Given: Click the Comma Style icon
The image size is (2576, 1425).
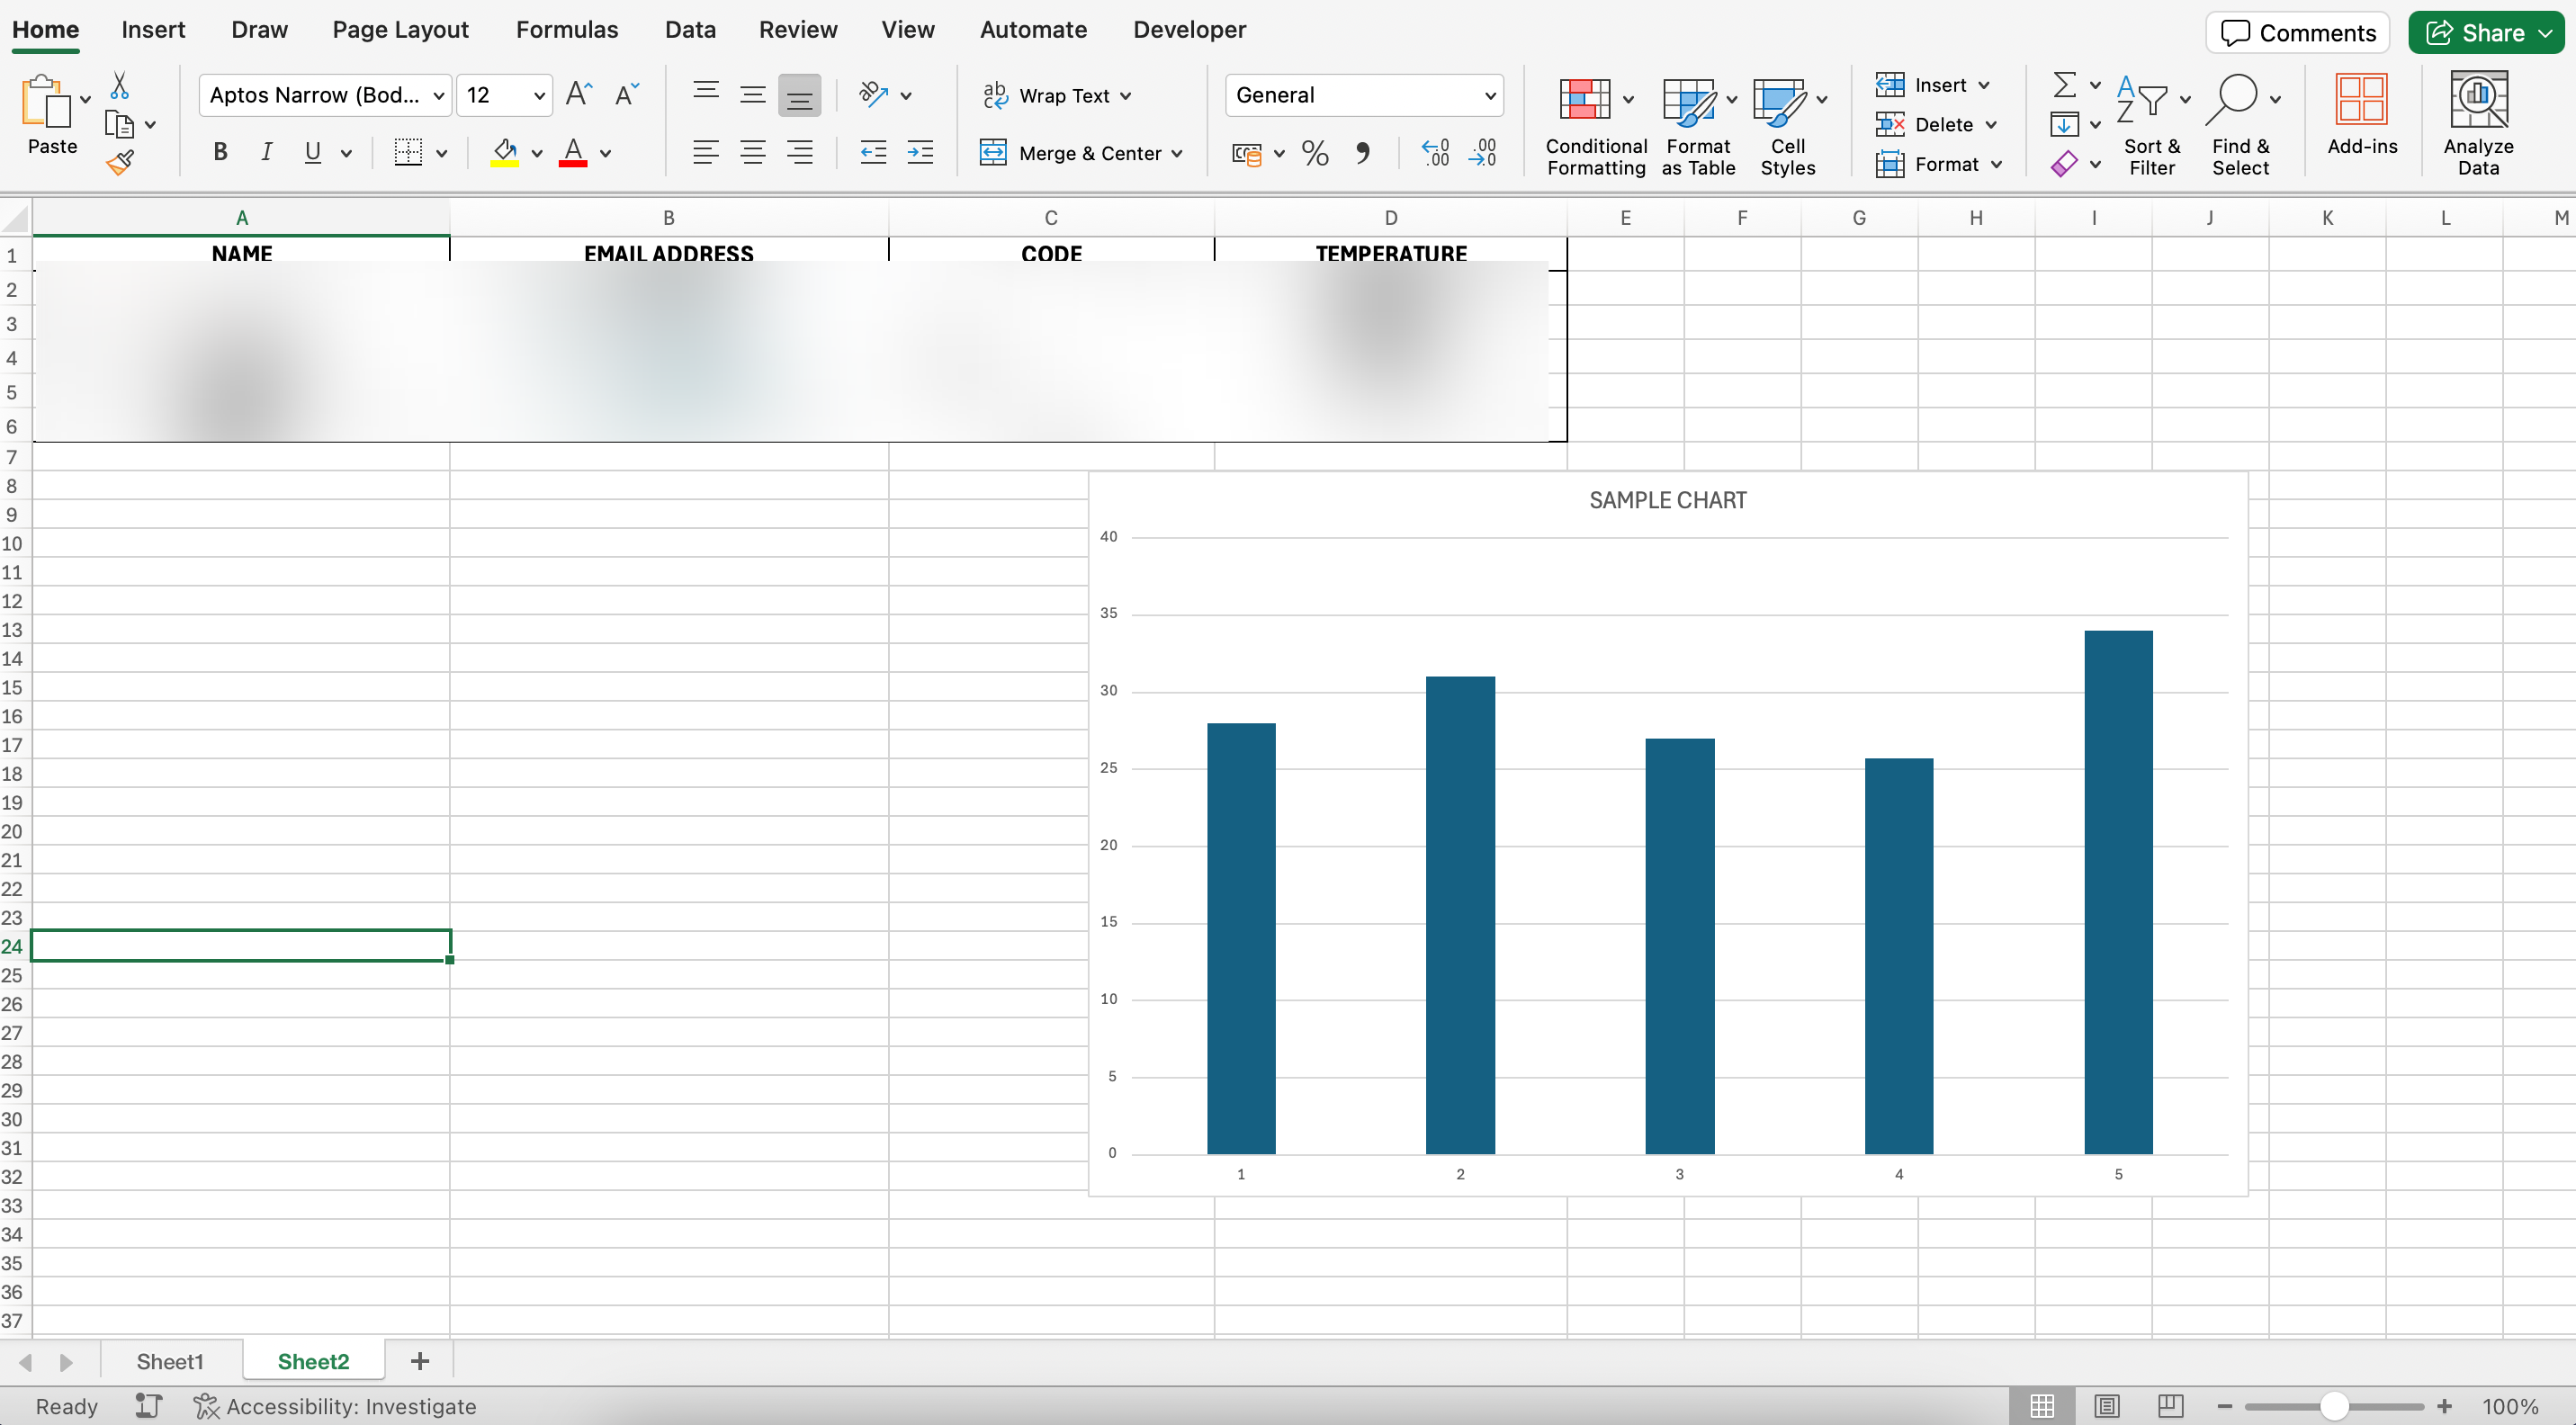Looking at the screenshot, I should tap(1365, 152).
